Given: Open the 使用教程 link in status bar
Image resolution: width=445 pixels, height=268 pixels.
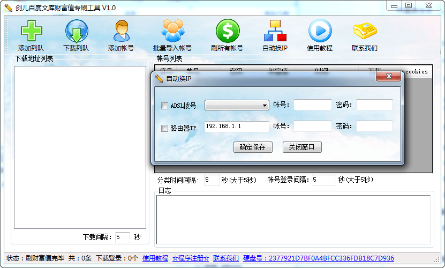Looking at the screenshot, I should pyautogui.click(x=155, y=258).
